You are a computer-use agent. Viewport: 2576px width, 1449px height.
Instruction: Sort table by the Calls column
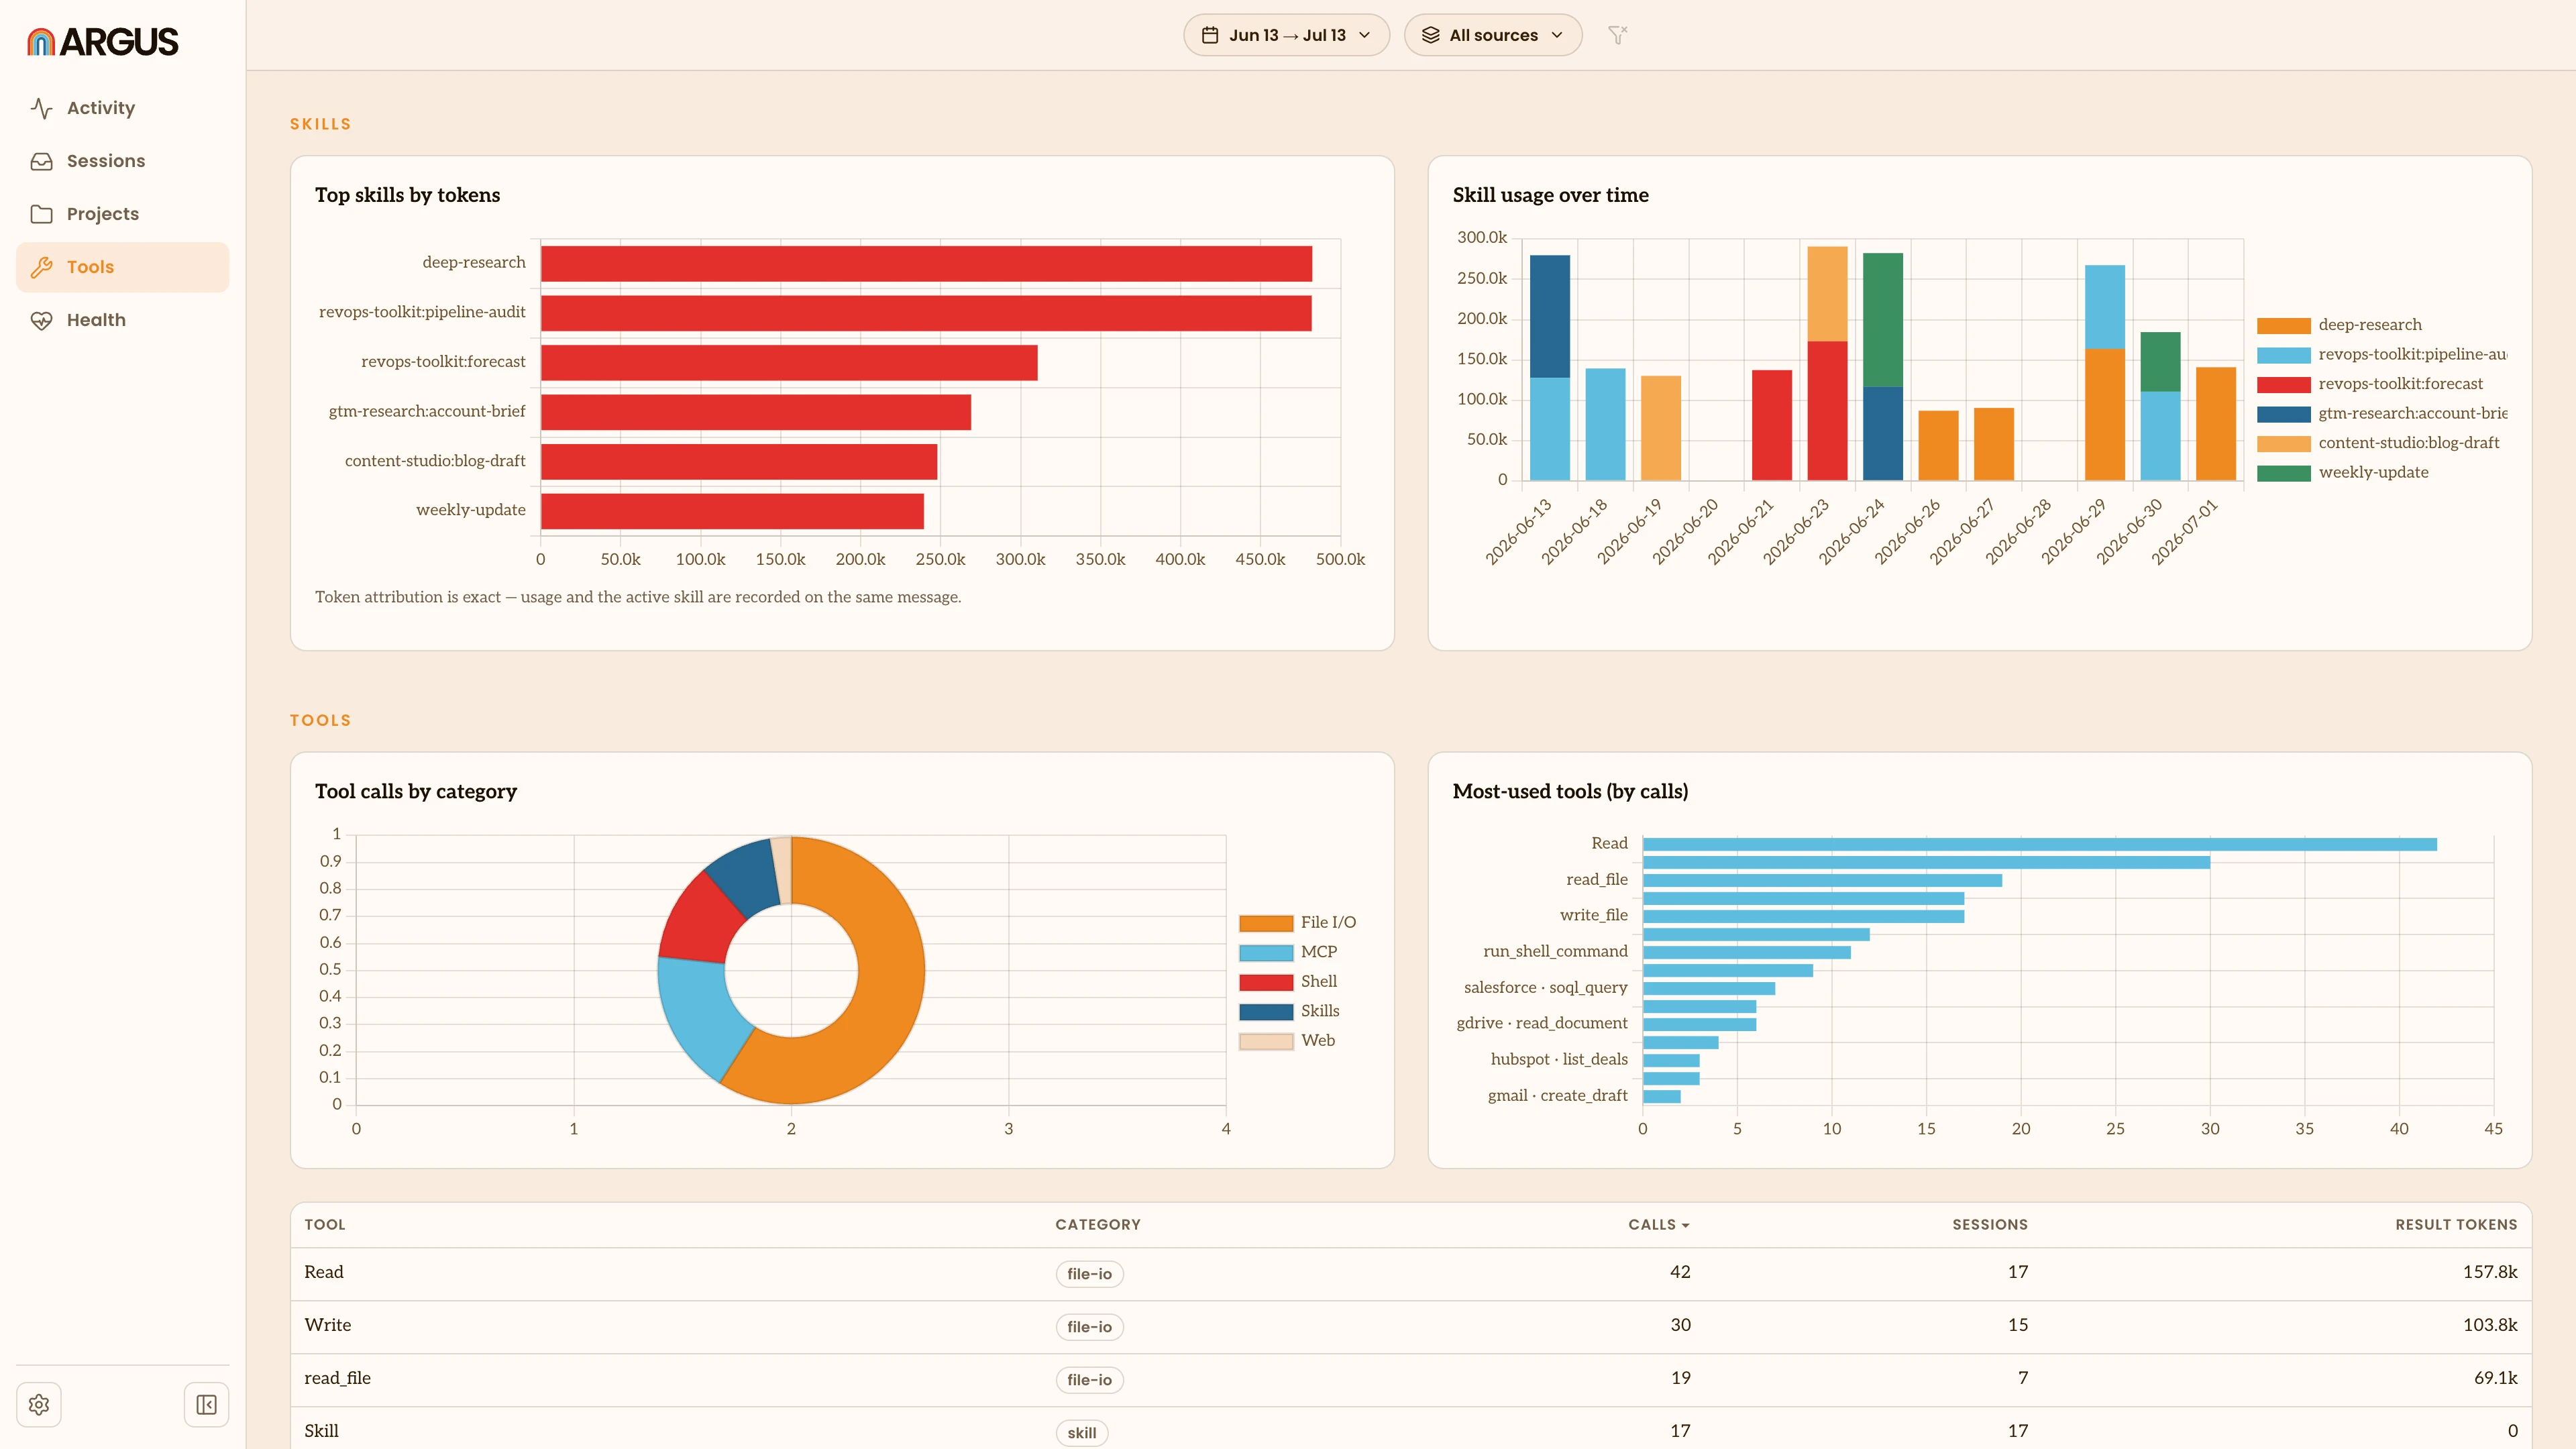(1658, 1225)
